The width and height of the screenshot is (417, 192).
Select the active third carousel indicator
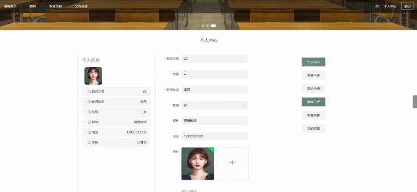click(x=213, y=26)
